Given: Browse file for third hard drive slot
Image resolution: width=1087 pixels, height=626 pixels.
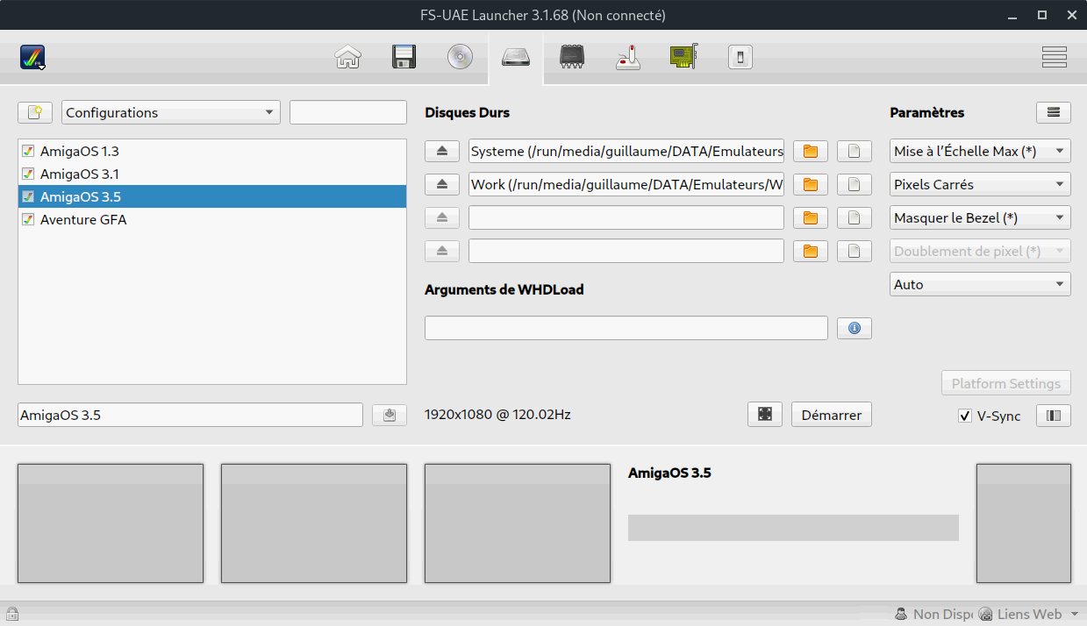Looking at the screenshot, I should coord(855,217).
